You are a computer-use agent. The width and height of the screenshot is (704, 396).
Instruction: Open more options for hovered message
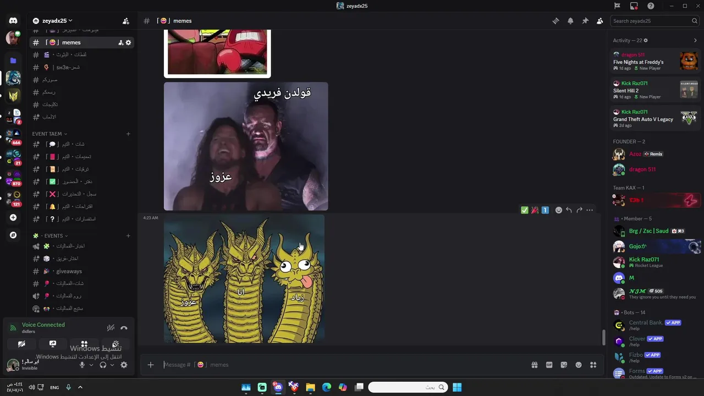pos(590,210)
